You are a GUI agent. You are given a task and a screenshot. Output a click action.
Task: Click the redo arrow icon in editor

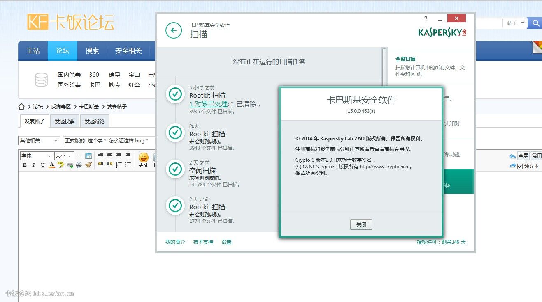tap(512, 166)
